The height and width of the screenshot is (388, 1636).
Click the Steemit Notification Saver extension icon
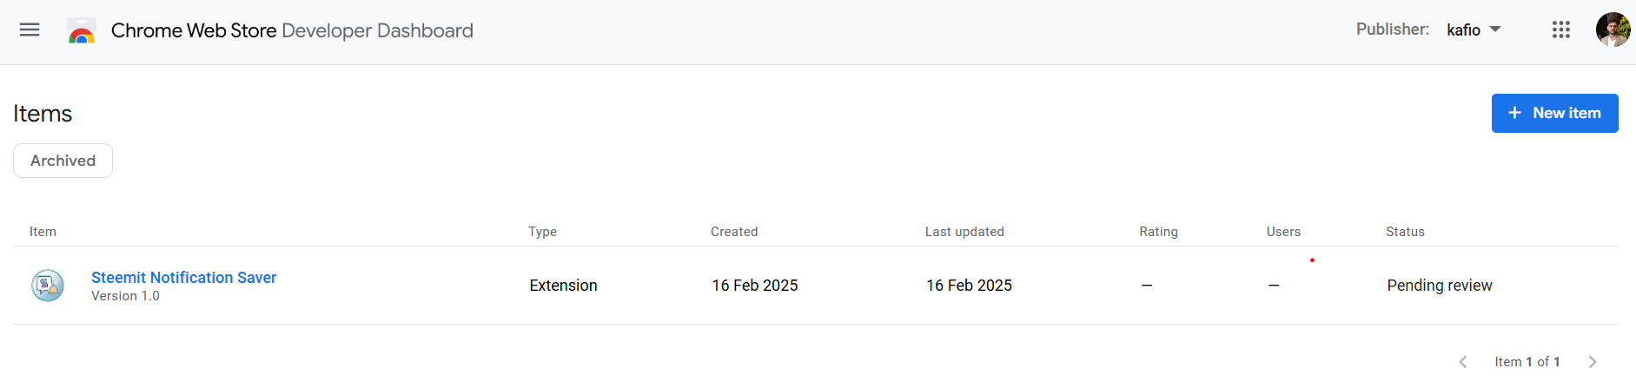(48, 285)
